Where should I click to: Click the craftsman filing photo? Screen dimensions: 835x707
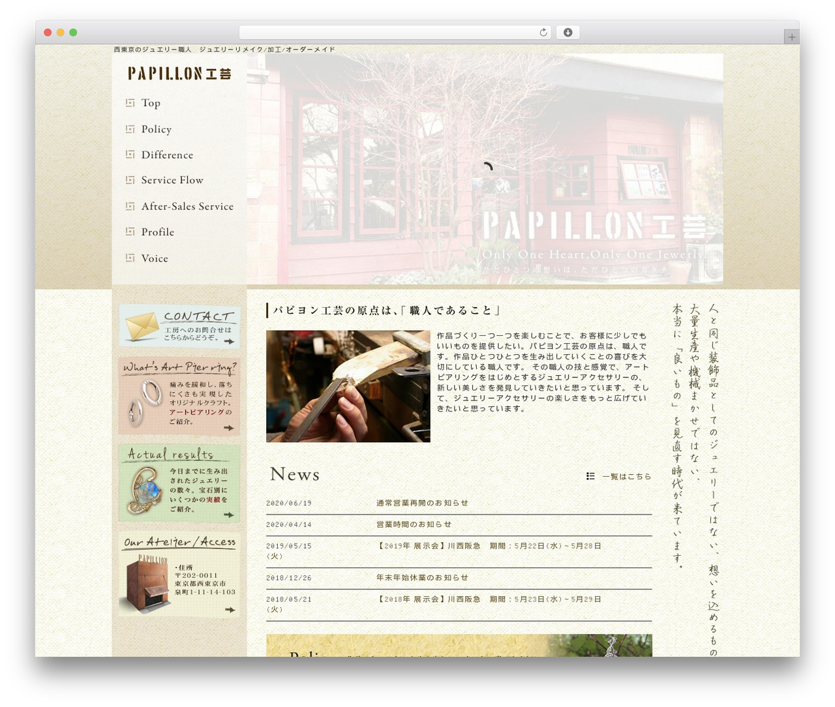coord(348,386)
